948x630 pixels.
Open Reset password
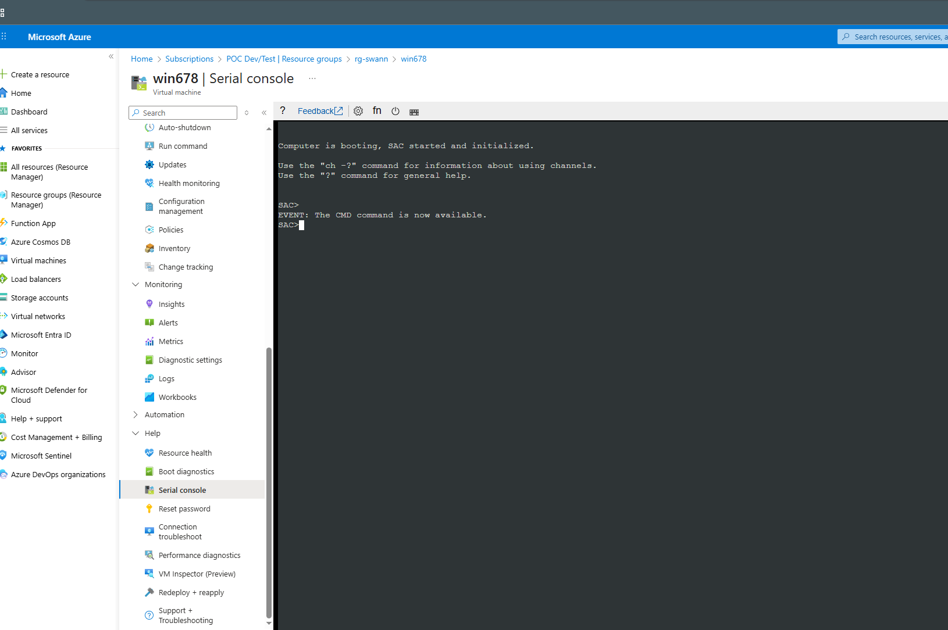(184, 509)
